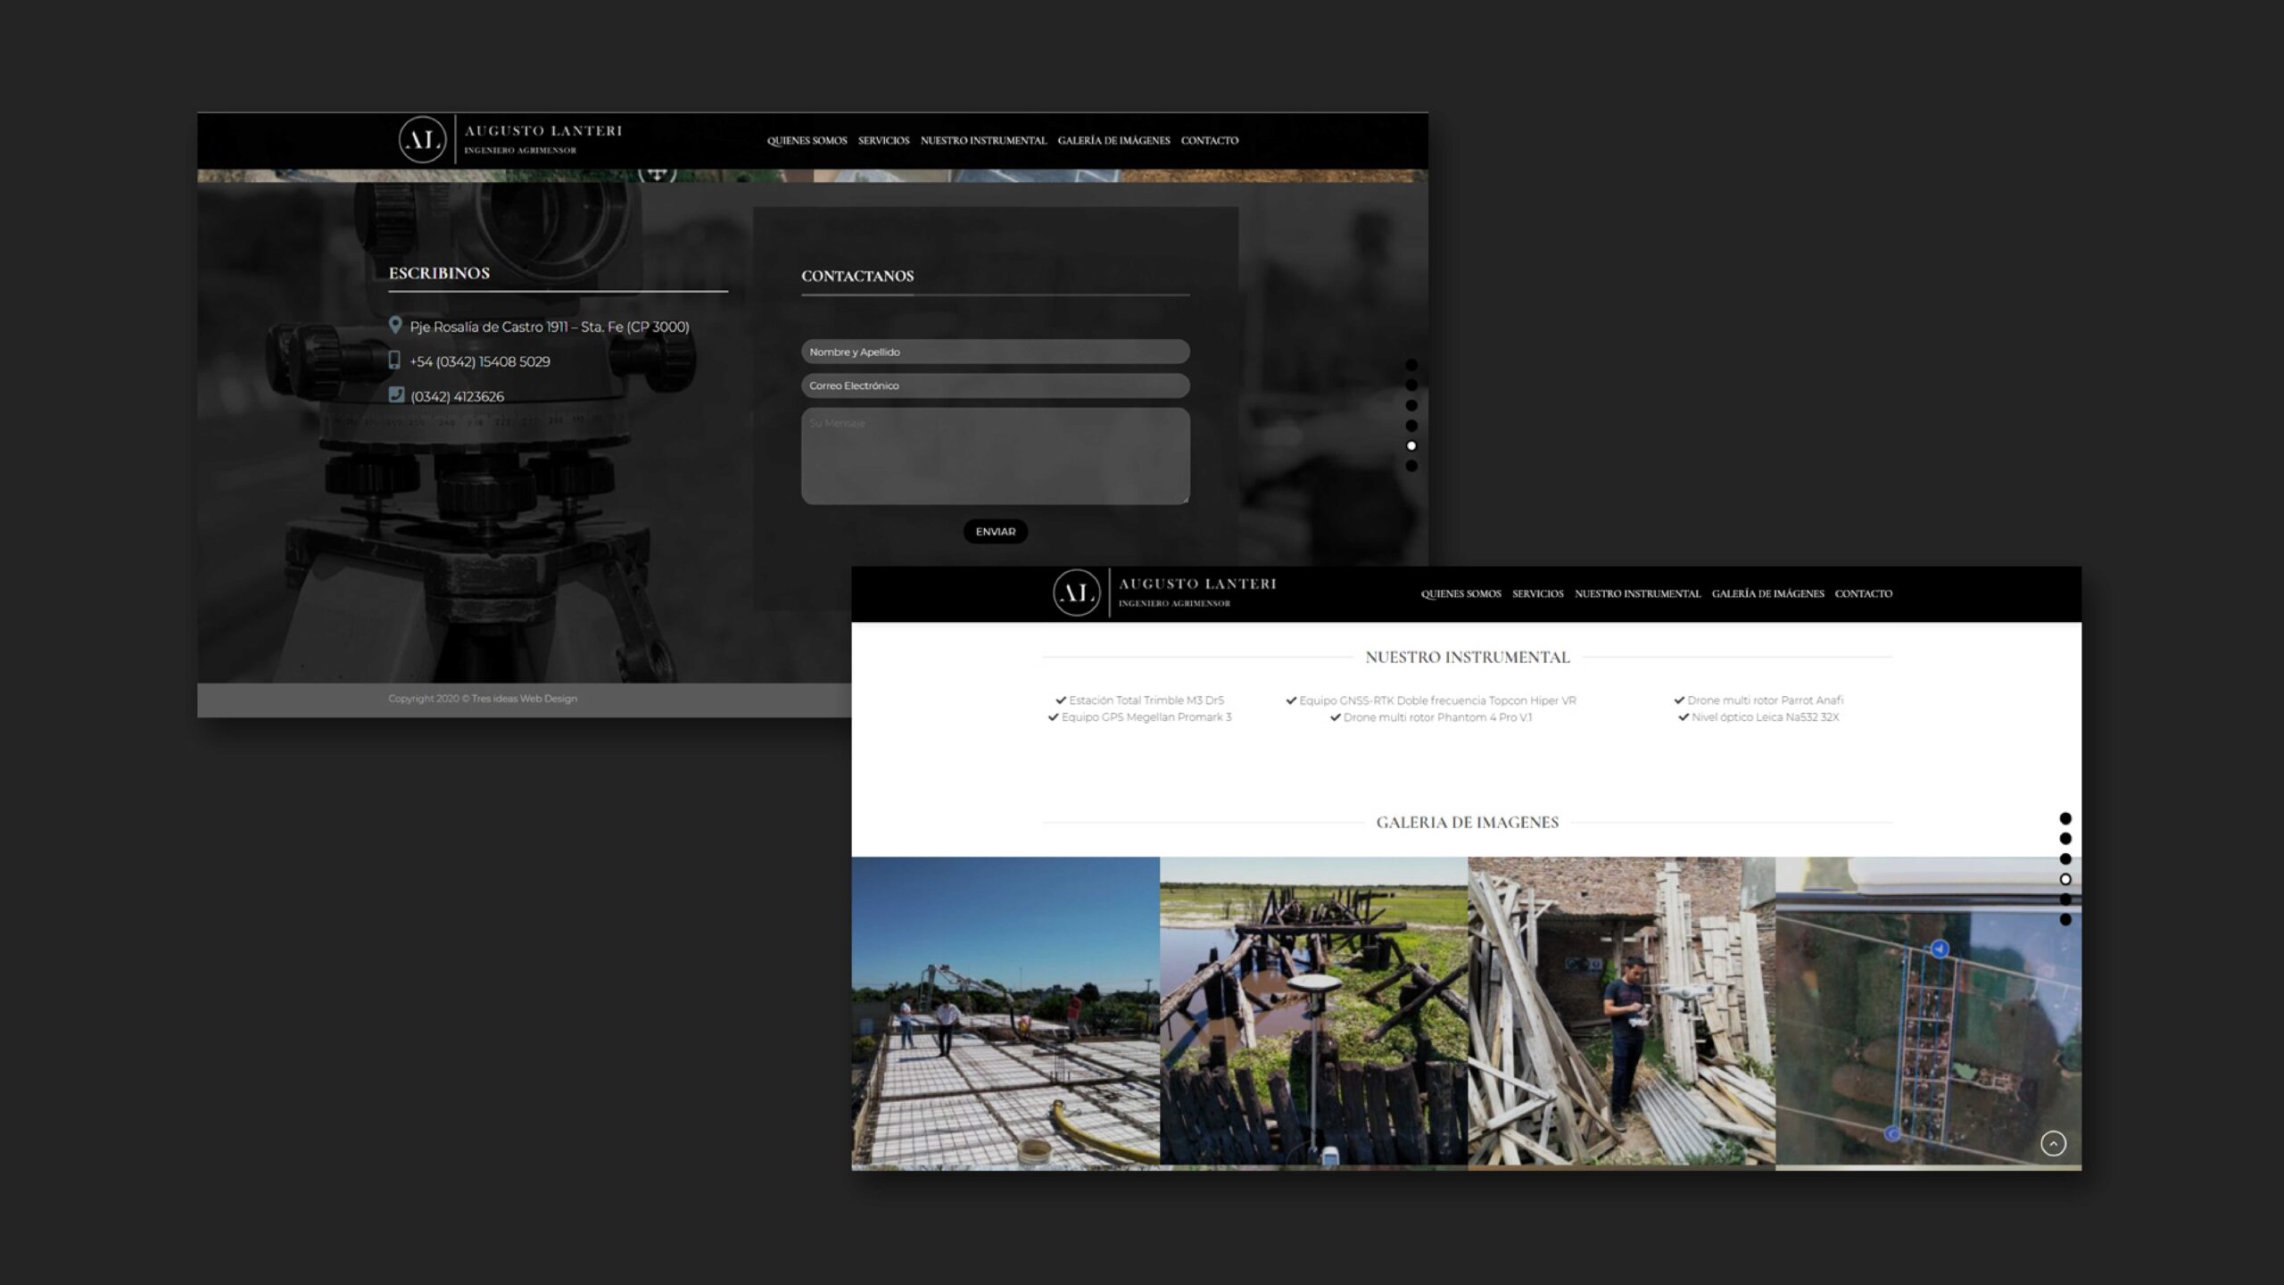Viewport: 2284px width, 1285px height.
Task: Open Nuestro Instrumental in gallery page menu
Action: coord(1637,594)
